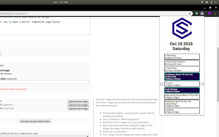Minimize the browser window
Image resolution: width=219 pixels, height=137 pixels.
click(x=205, y=8)
